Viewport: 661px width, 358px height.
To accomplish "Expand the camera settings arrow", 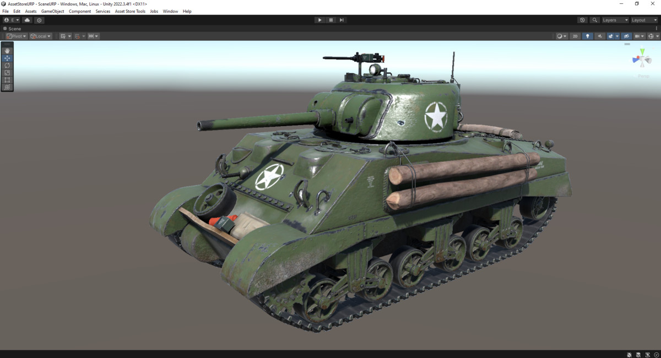I will (643, 36).
